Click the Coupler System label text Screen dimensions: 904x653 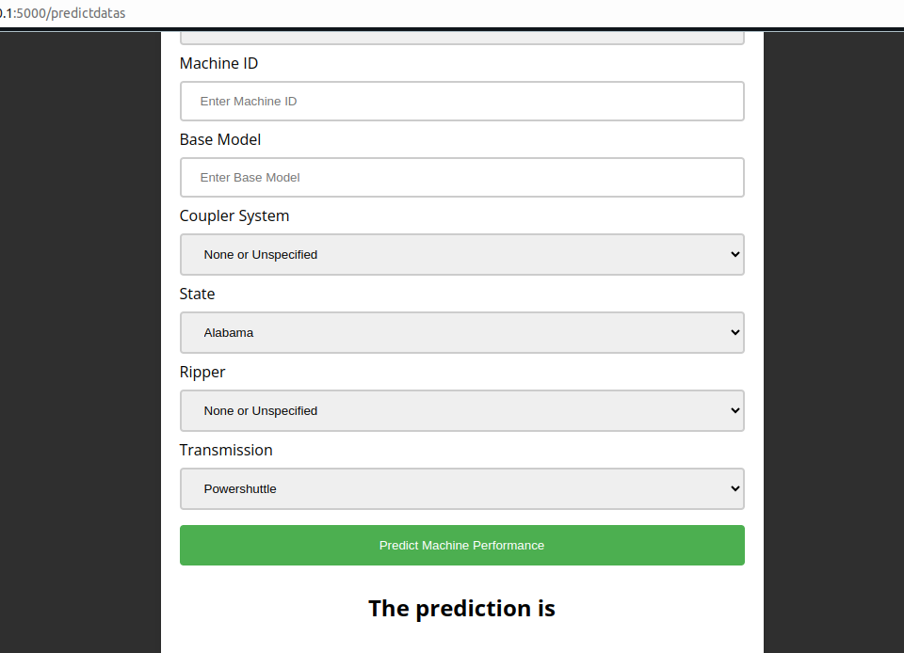[x=234, y=215]
